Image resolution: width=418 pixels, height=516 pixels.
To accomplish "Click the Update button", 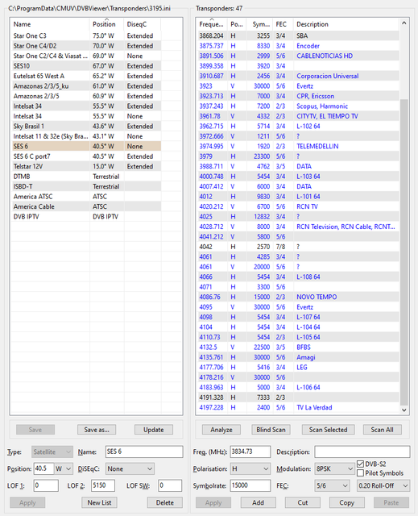I will tap(154, 430).
